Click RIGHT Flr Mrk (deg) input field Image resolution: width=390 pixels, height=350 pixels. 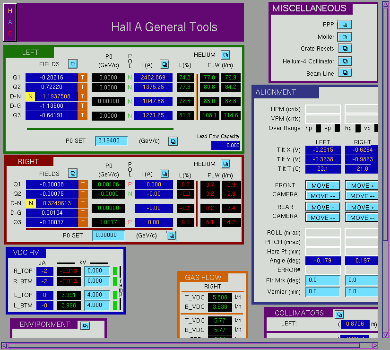[362, 280]
